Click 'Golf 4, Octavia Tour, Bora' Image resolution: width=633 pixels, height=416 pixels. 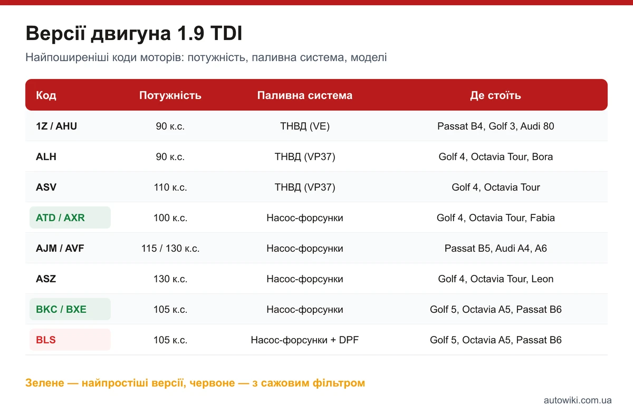pos(496,157)
